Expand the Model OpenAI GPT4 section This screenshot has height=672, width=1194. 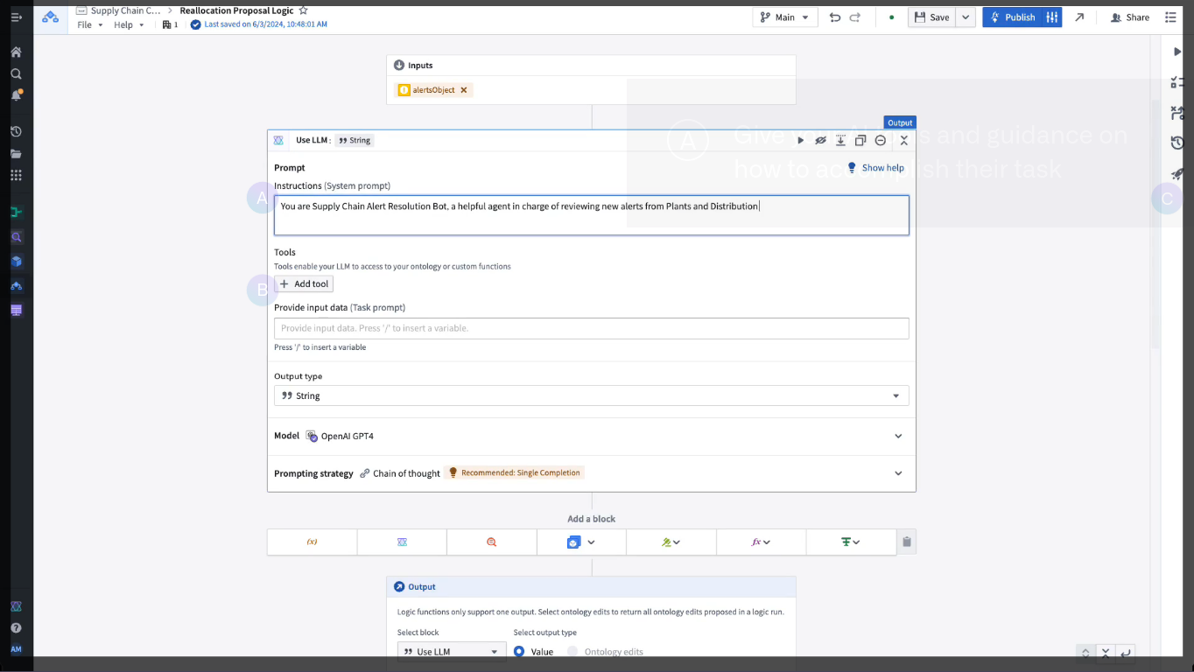(898, 436)
